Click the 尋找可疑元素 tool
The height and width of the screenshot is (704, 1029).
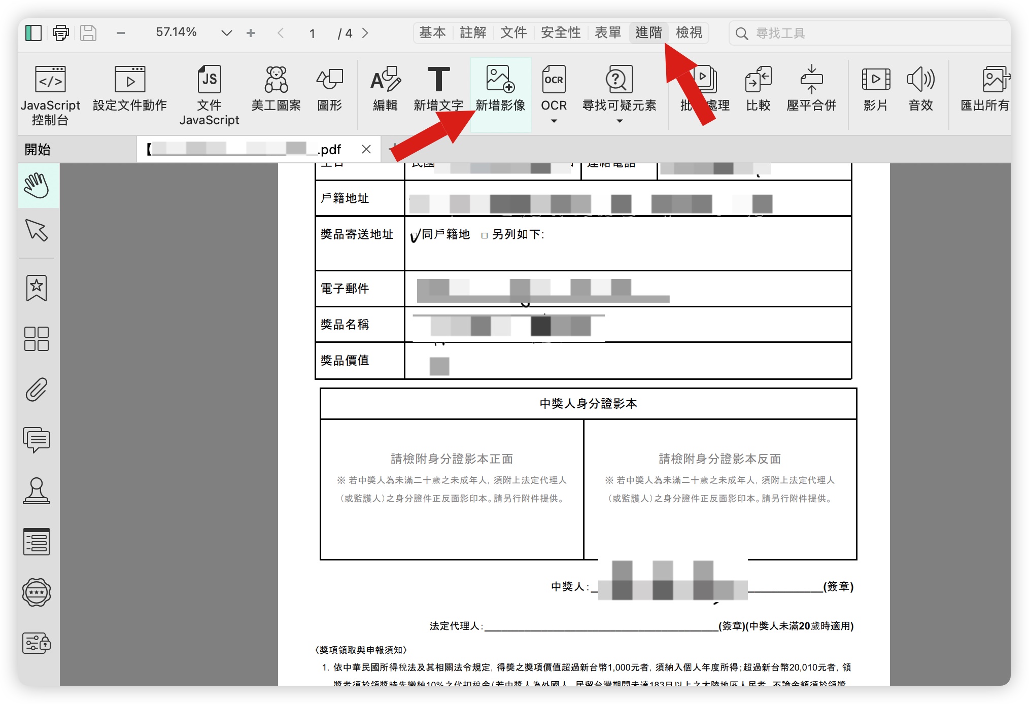tap(619, 89)
